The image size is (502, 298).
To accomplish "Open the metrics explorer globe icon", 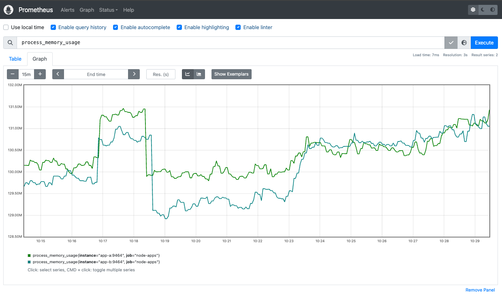I will tap(464, 42).
